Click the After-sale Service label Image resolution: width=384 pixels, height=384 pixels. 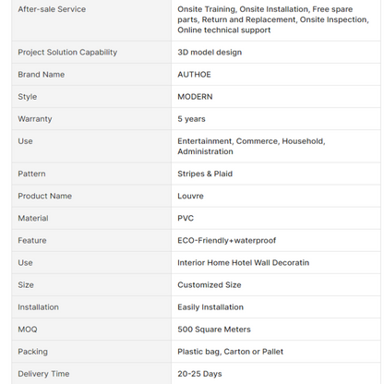tap(52, 9)
